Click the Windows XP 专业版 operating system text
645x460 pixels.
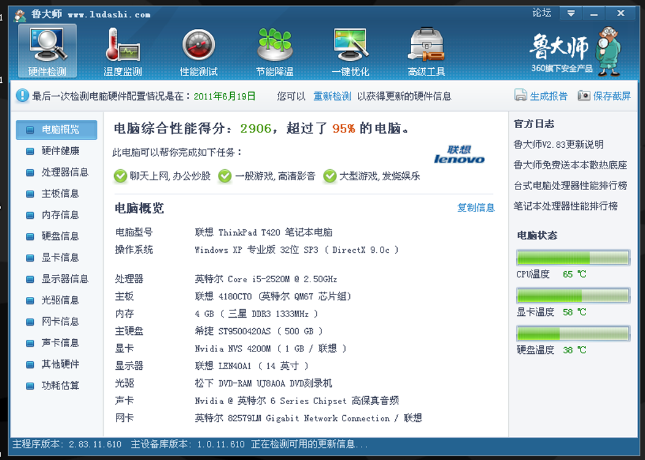point(296,250)
